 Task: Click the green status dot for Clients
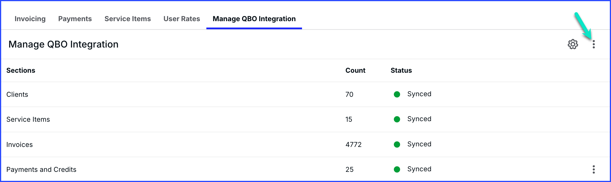[x=397, y=94]
